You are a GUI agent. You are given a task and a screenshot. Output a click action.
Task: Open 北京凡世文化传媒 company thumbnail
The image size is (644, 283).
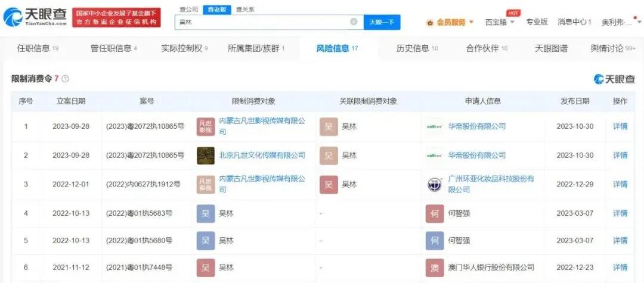[x=206, y=156]
